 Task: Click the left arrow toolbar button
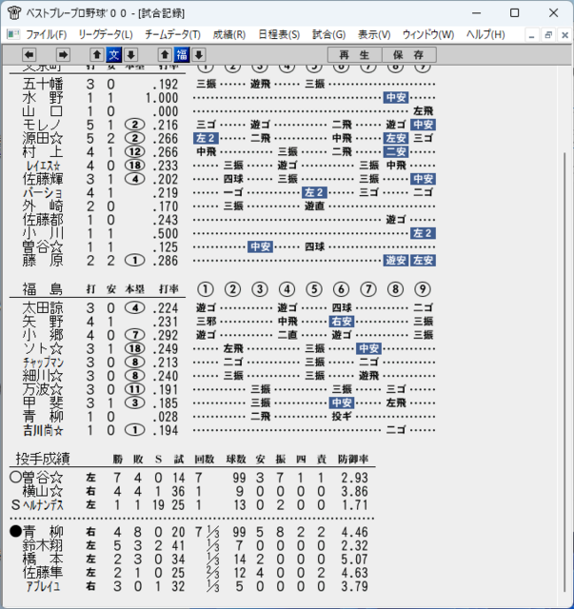[30, 55]
